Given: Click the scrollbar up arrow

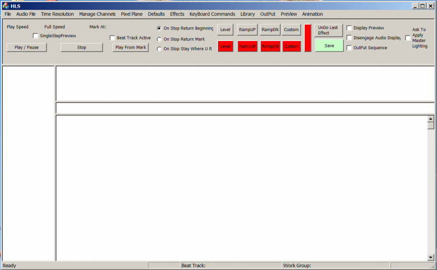Looking at the screenshot, I should click(x=430, y=119).
